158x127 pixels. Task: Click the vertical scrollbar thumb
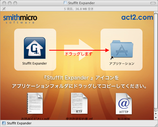(x=156, y=61)
